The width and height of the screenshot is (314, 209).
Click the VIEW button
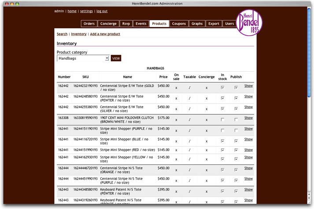116,58
